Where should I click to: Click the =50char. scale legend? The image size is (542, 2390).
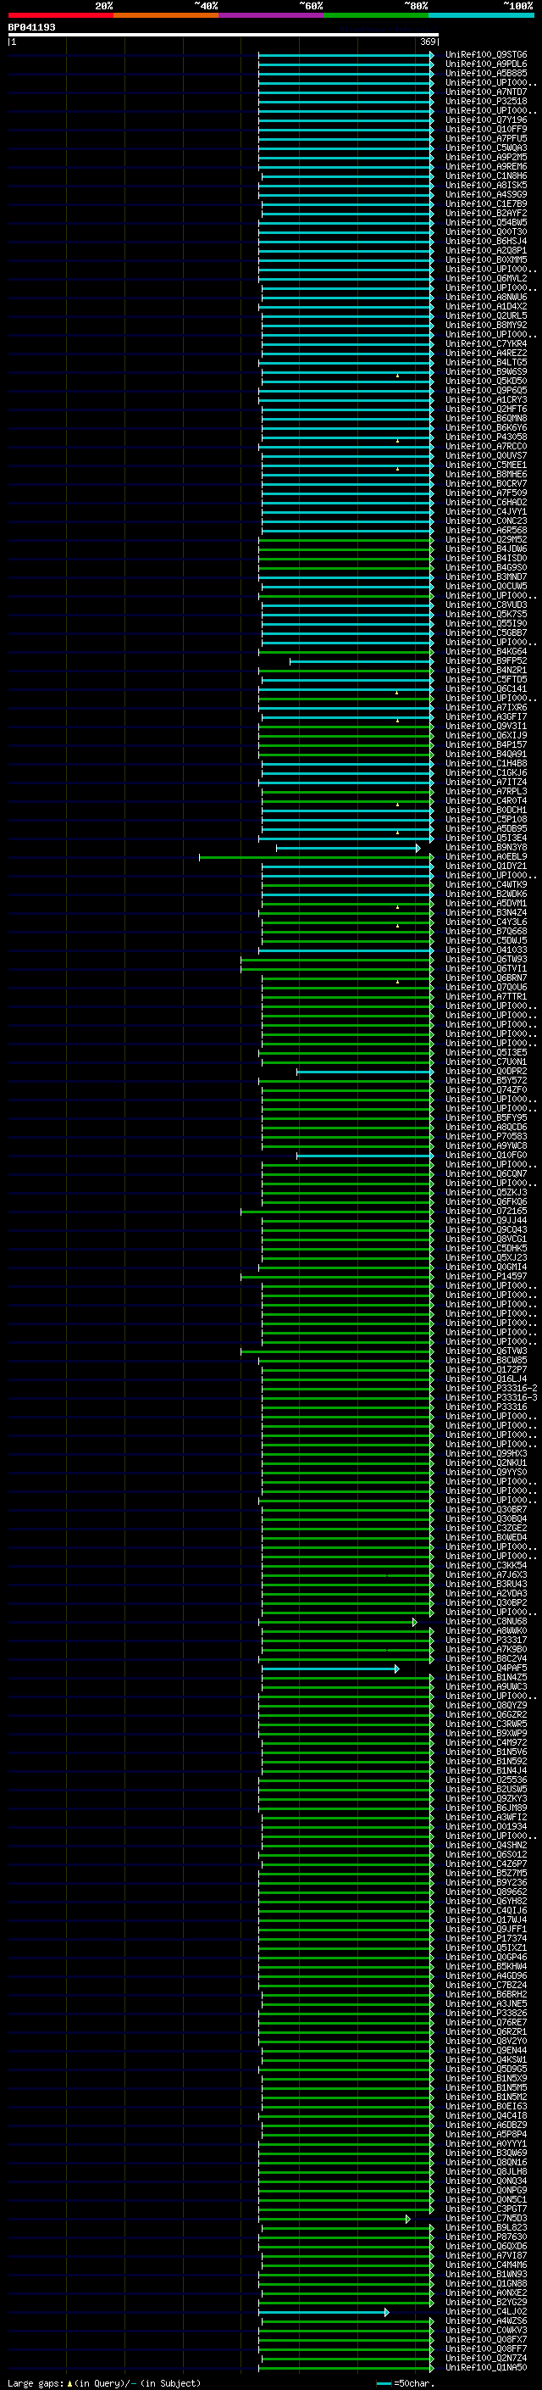click(x=407, y=2382)
